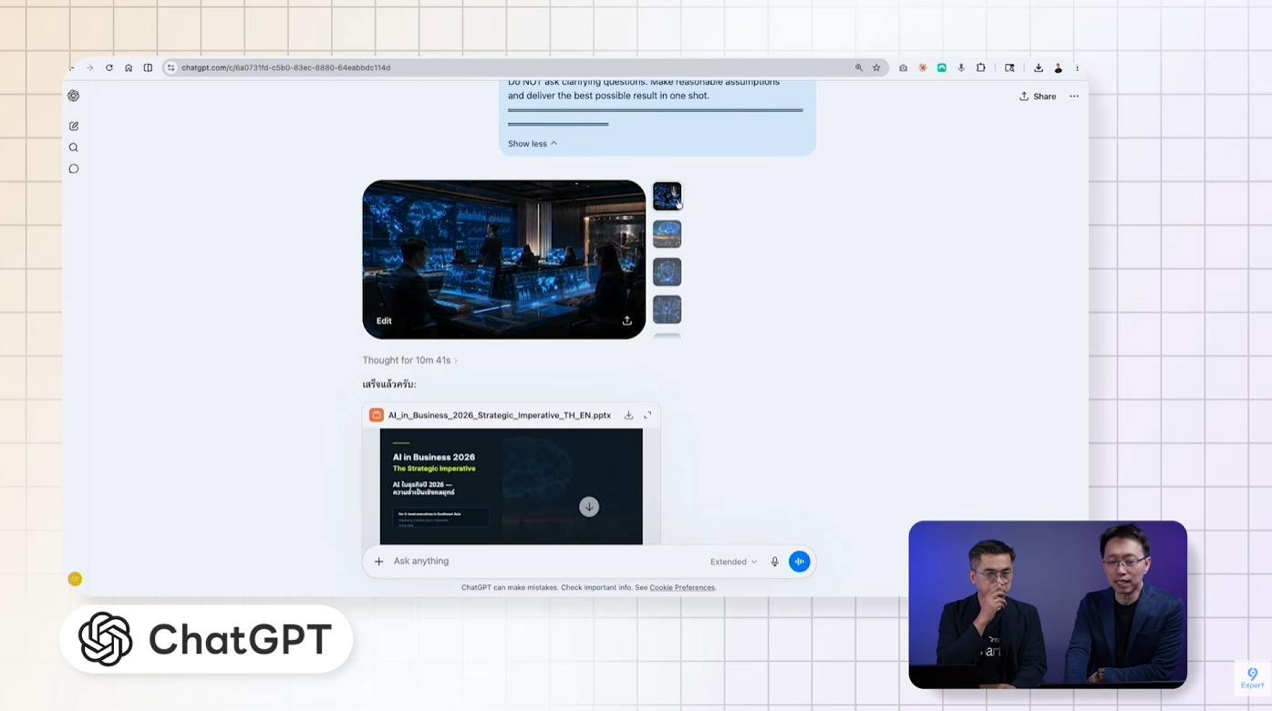Bookmark this page with the star icon

pyautogui.click(x=876, y=67)
